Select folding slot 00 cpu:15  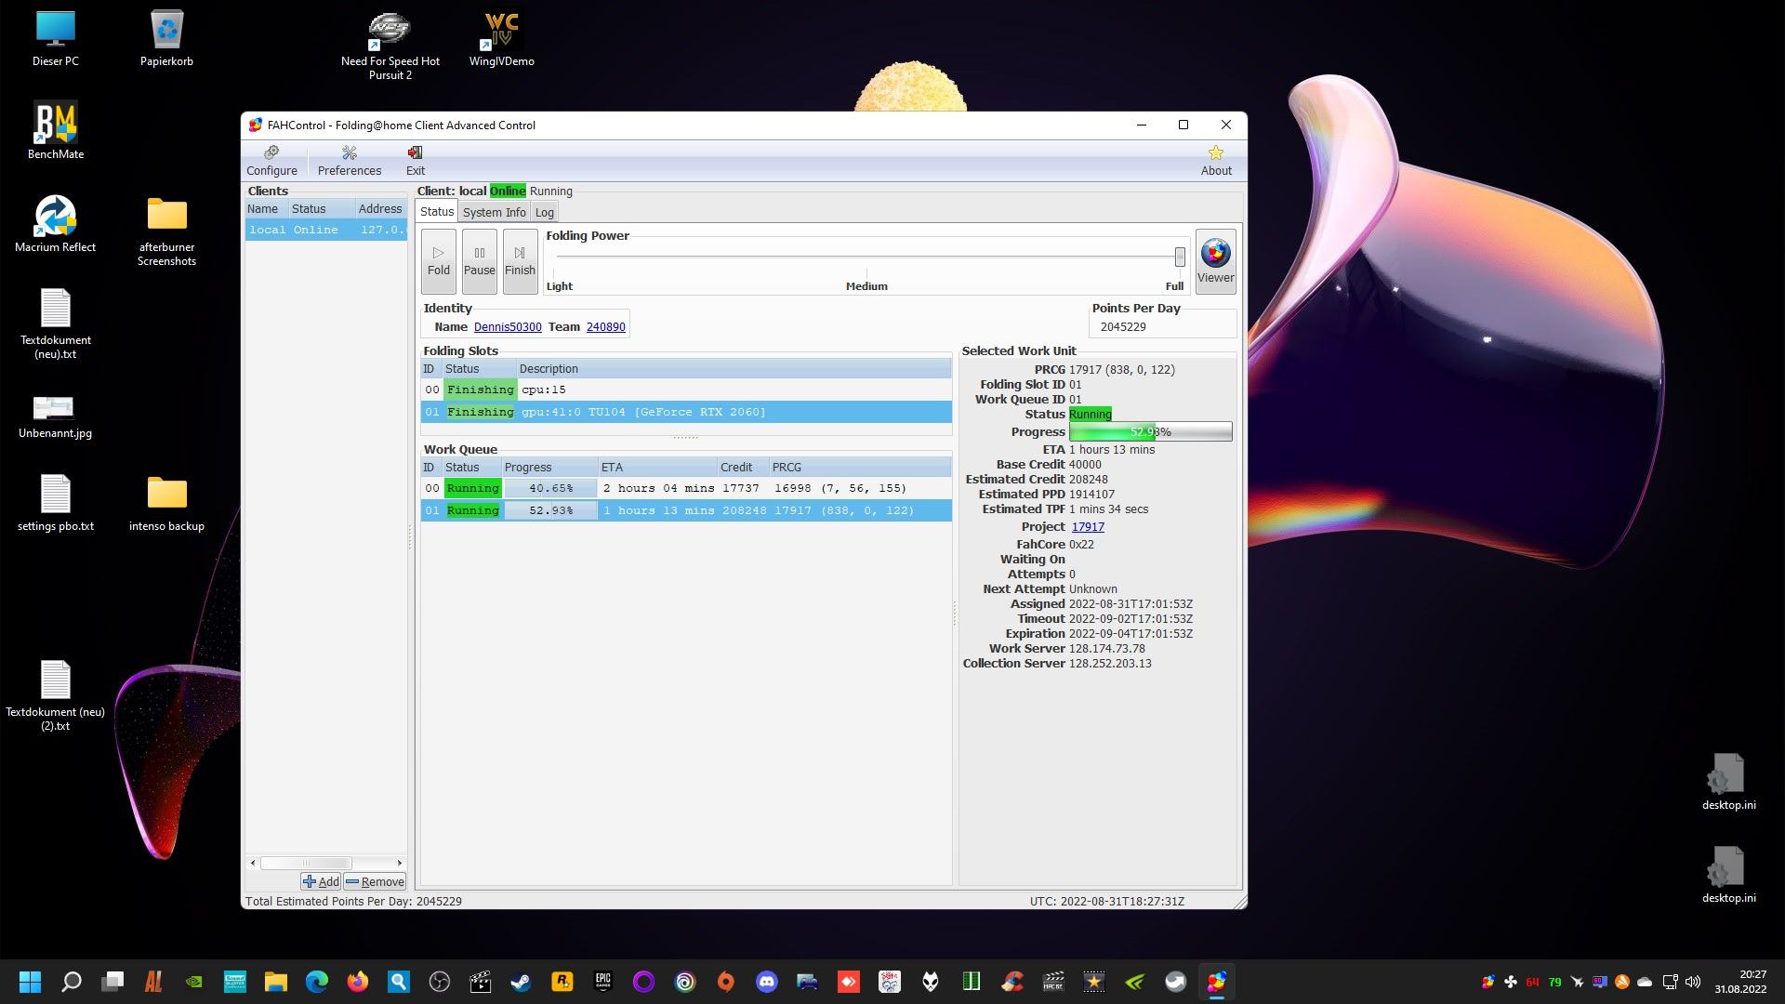686,390
